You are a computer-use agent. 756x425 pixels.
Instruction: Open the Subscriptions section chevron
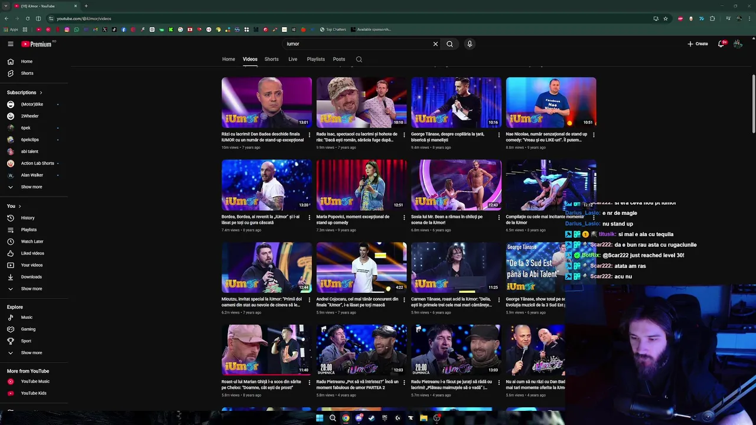(41, 93)
